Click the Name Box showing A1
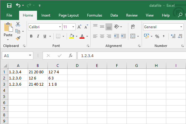Viewport: 186px width, 124px height. point(18,56)
